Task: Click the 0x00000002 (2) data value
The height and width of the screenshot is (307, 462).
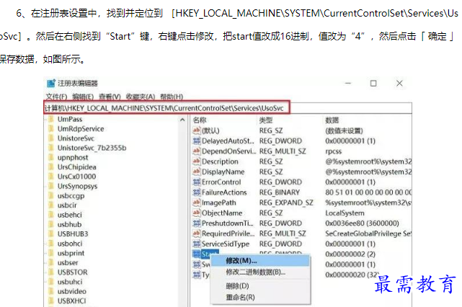Action: 350,254
